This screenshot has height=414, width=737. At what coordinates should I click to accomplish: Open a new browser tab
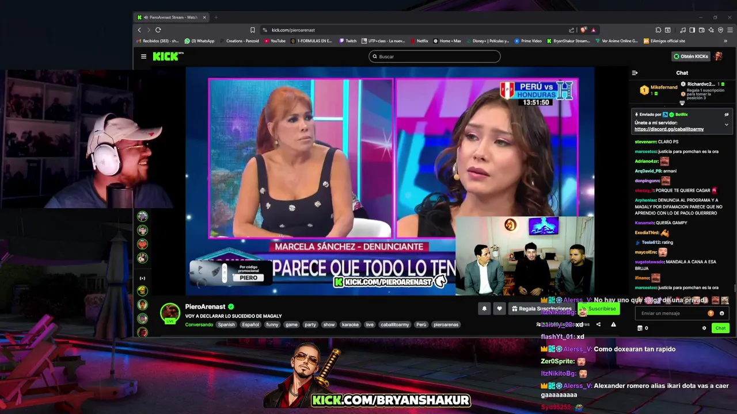216,17
